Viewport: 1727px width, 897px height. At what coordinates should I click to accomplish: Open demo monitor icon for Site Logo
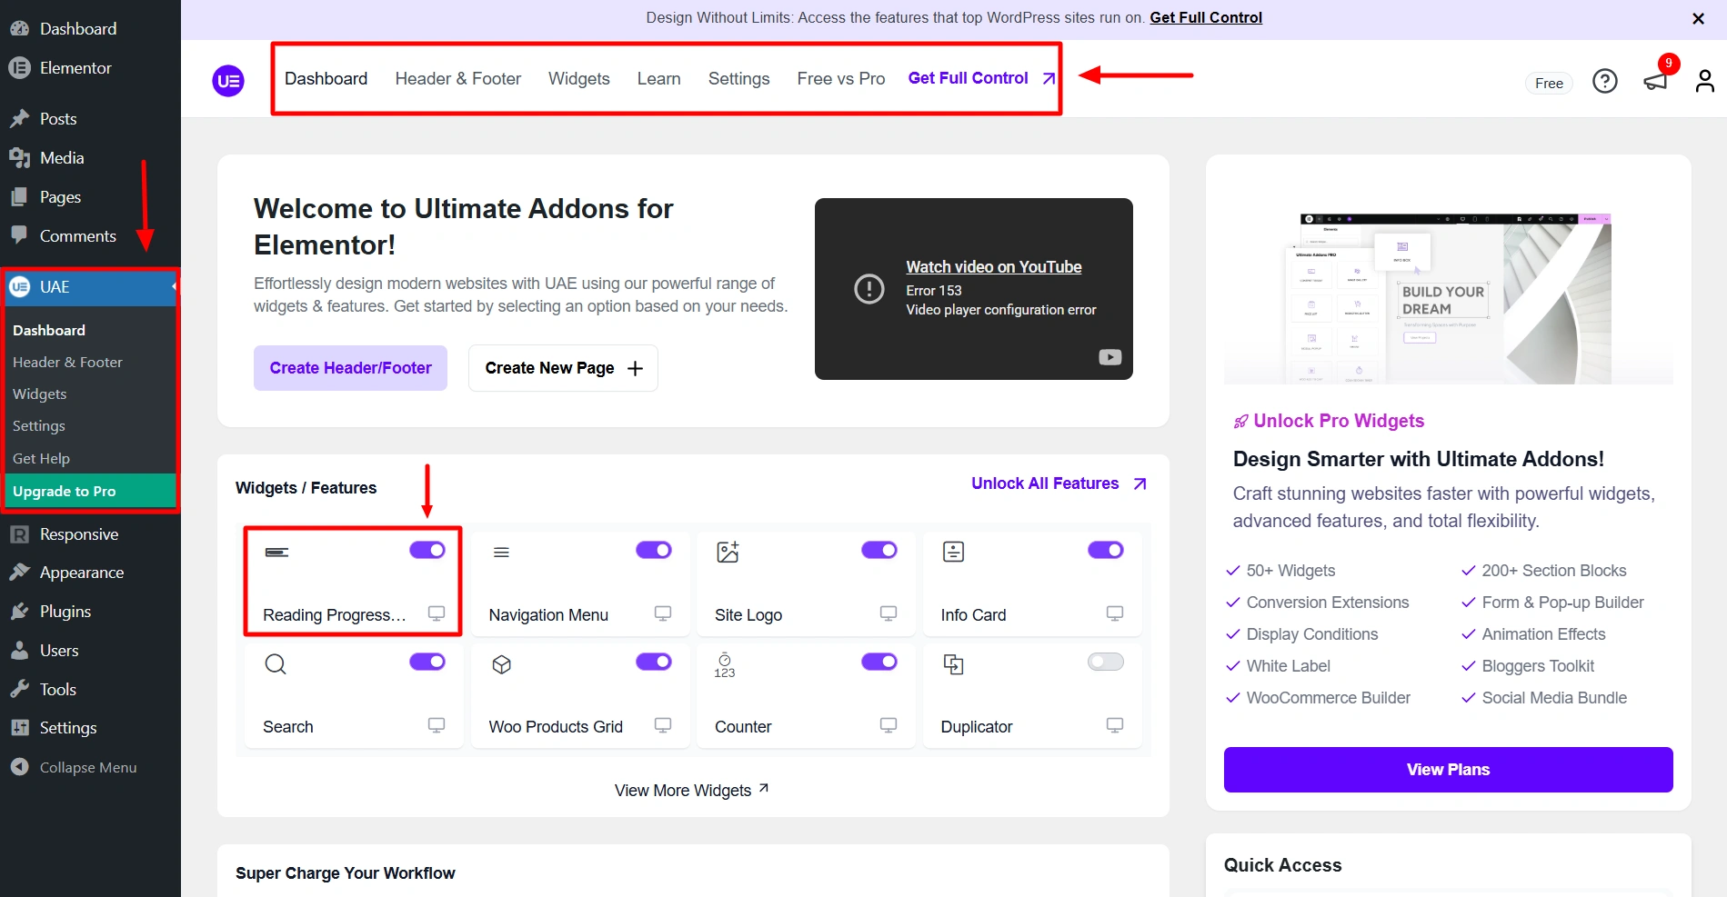(889, 613)
